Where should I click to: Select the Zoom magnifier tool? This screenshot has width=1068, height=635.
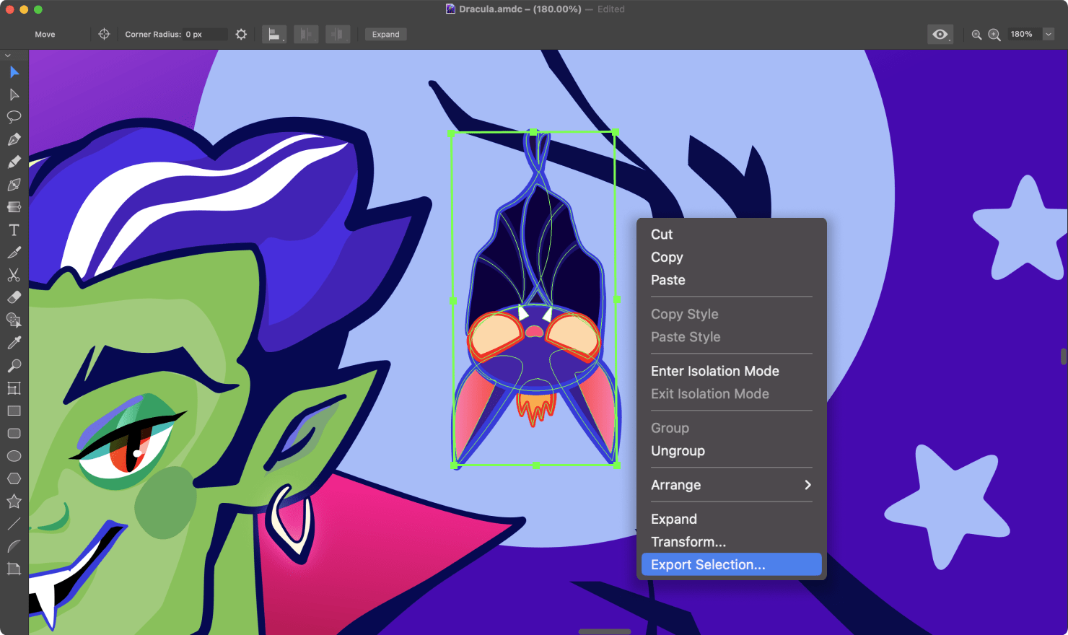pos(14,365)
